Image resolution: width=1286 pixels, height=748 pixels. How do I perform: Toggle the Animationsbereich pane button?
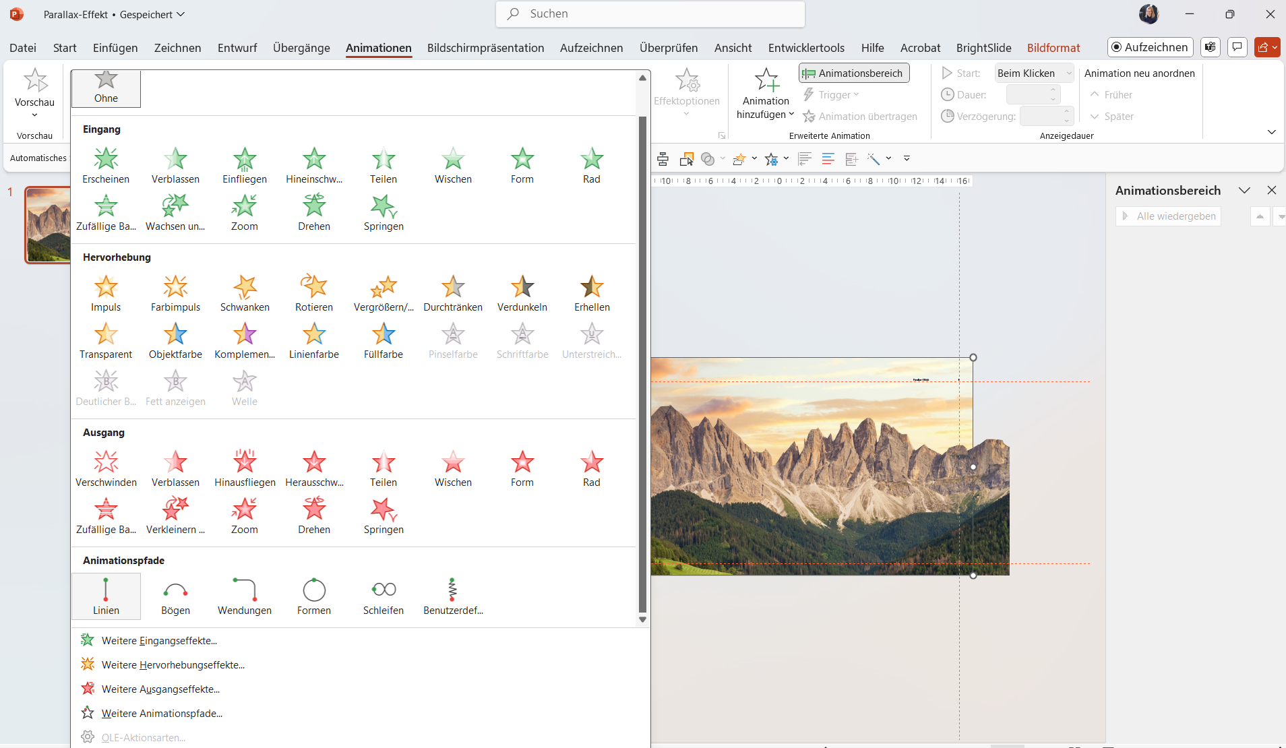tap(854, 73)
